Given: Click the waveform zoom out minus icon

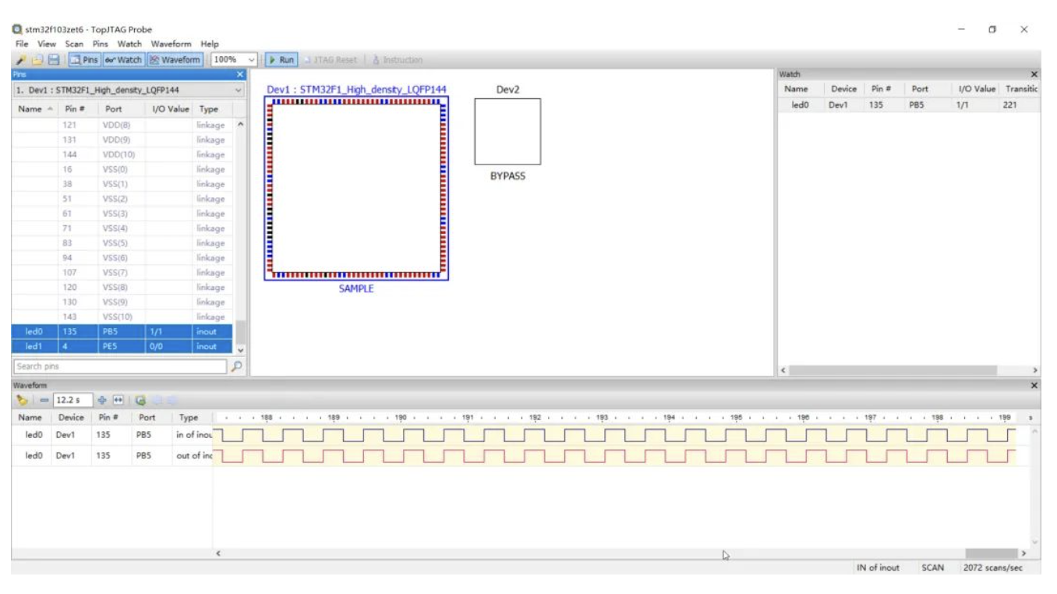Looking at the screenshot, I should tap(44, 401).
